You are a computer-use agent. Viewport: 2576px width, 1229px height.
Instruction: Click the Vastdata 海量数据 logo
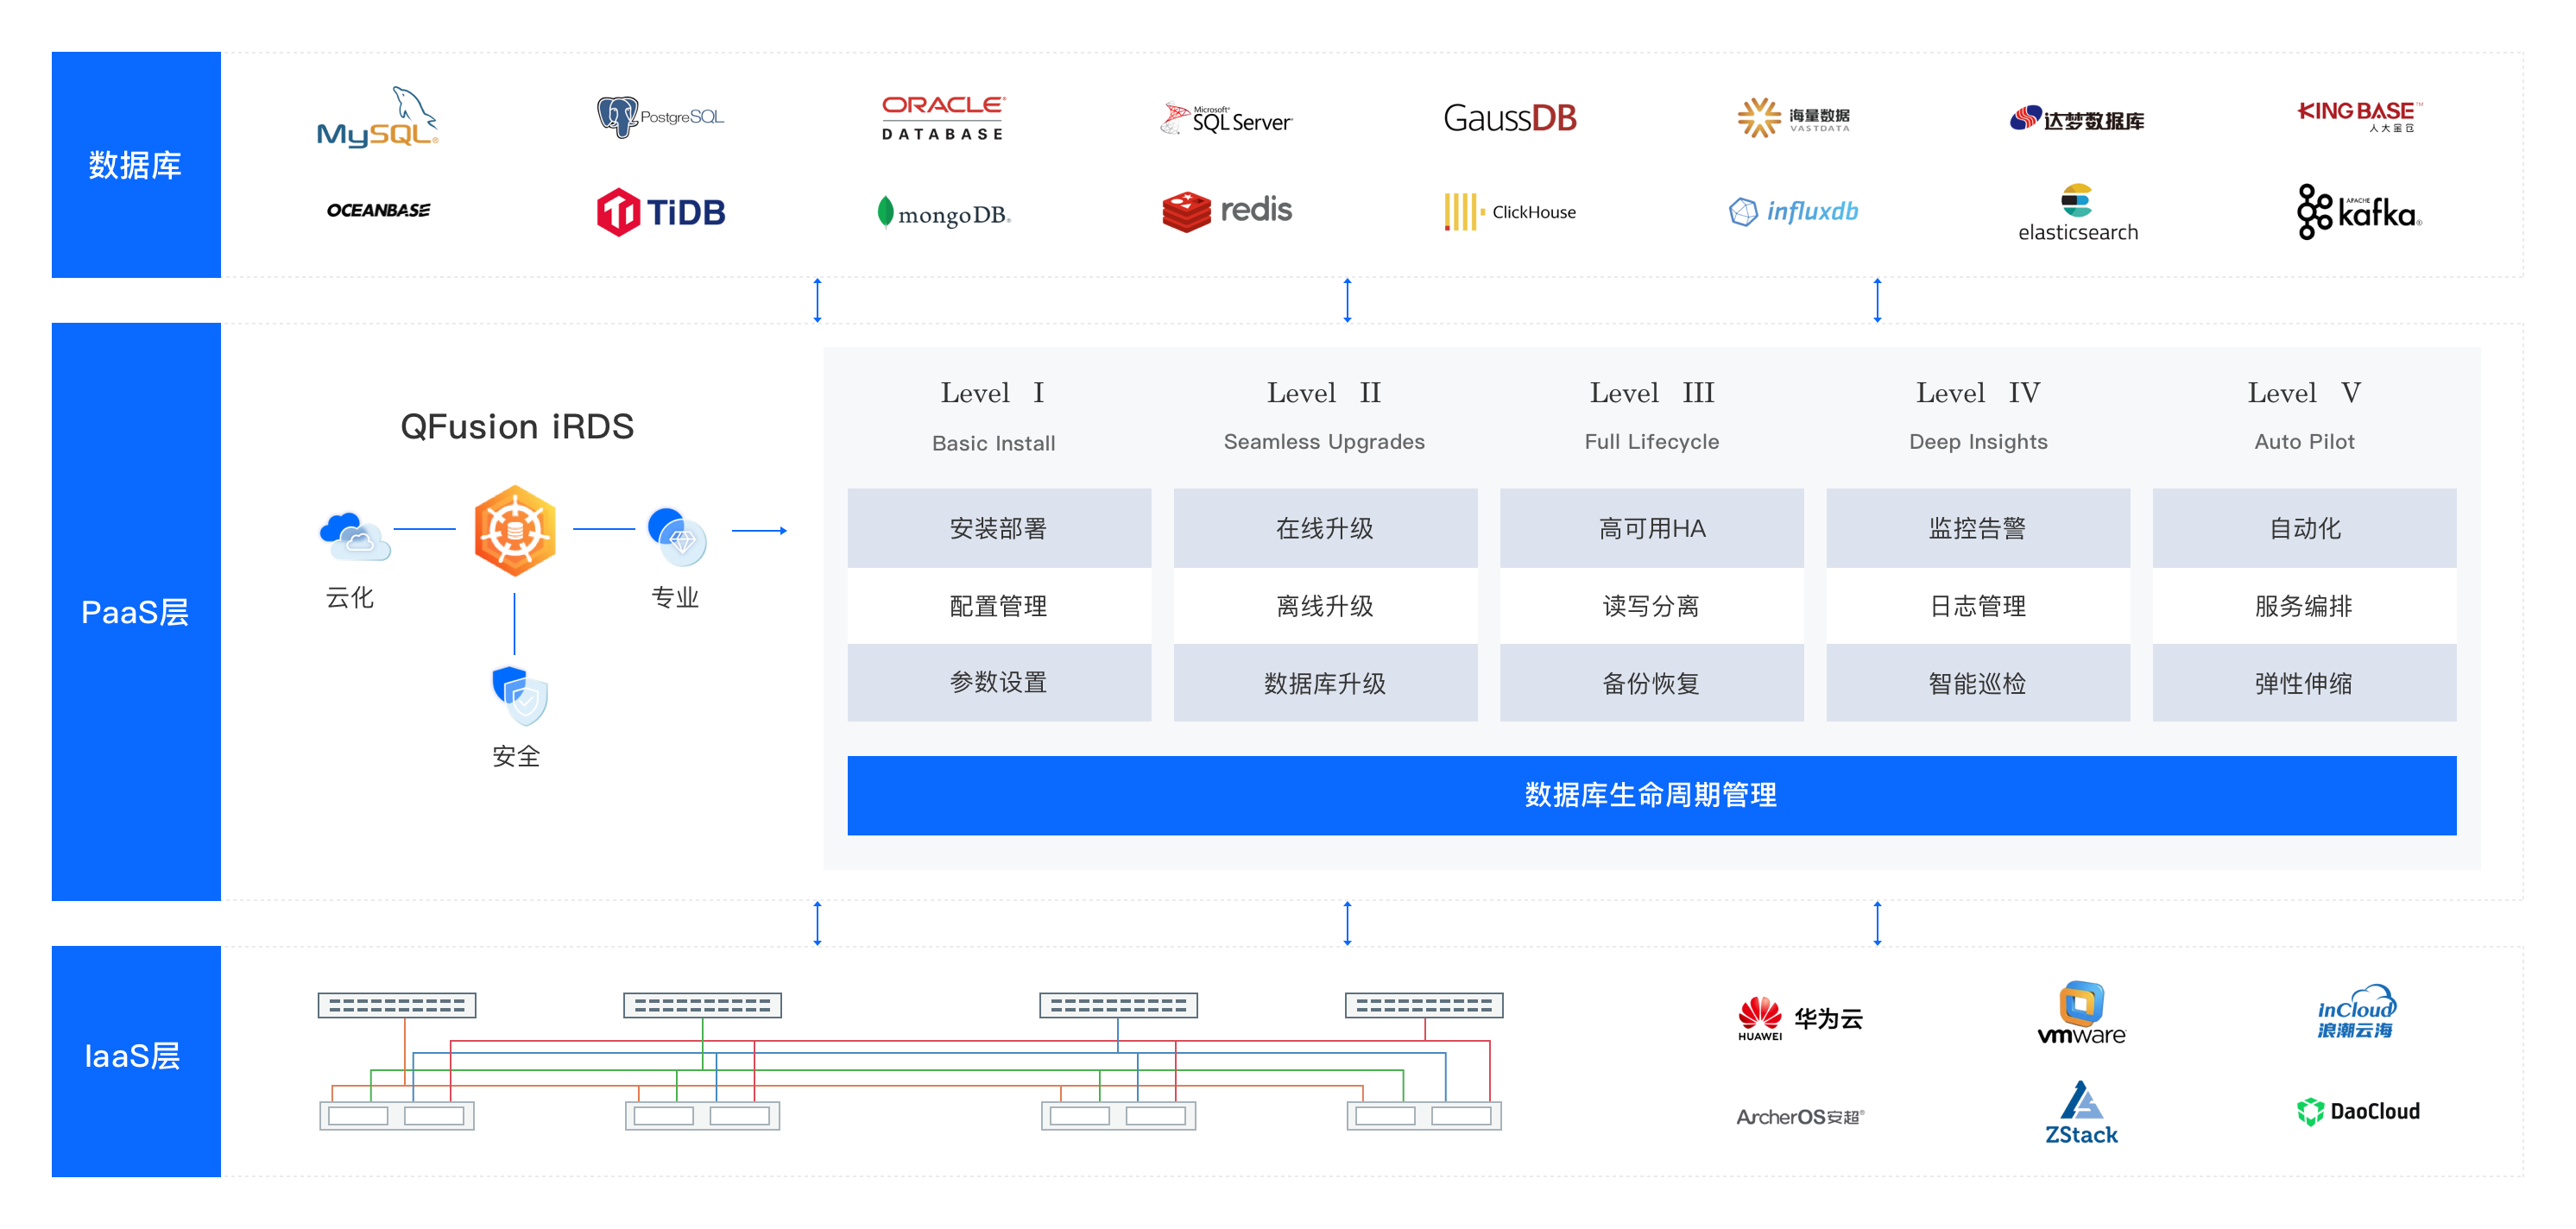[x=1793, y=118]
